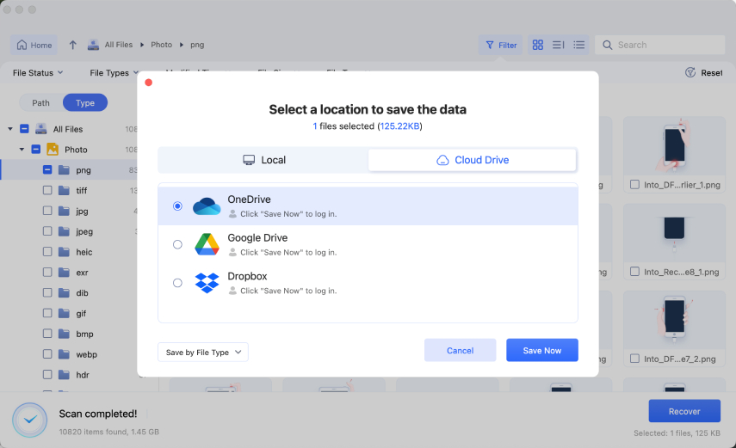Image resolution: width=736 pixels, height=448 pixels.
Task: Click the OneDrive cloud icon
Action: tap(207, 206)
